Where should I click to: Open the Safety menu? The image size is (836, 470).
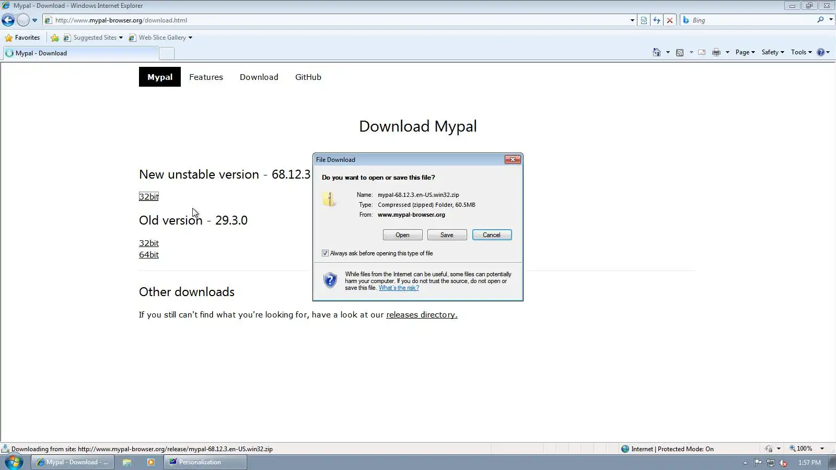click(773, 52)
